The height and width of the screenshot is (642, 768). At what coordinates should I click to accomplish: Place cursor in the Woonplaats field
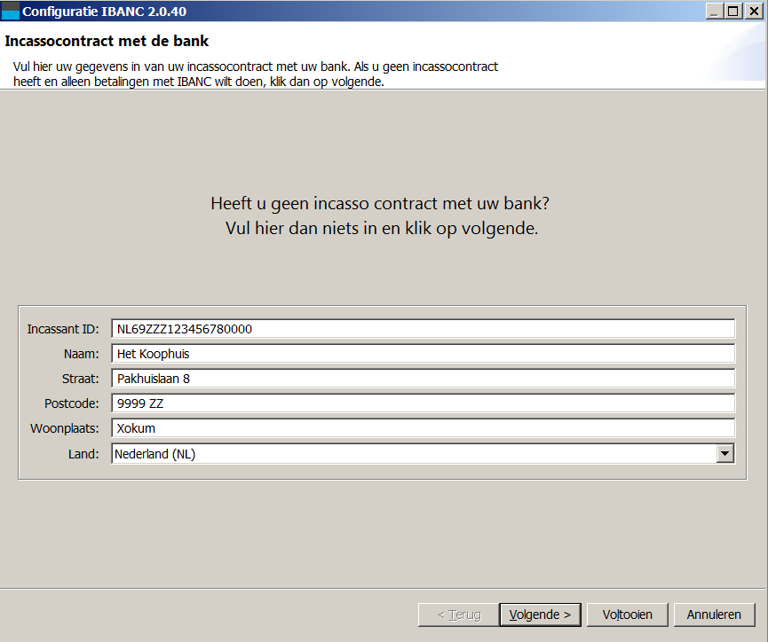tap(423, 428)
